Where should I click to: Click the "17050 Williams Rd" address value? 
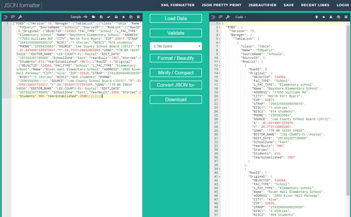click(290, 92)
